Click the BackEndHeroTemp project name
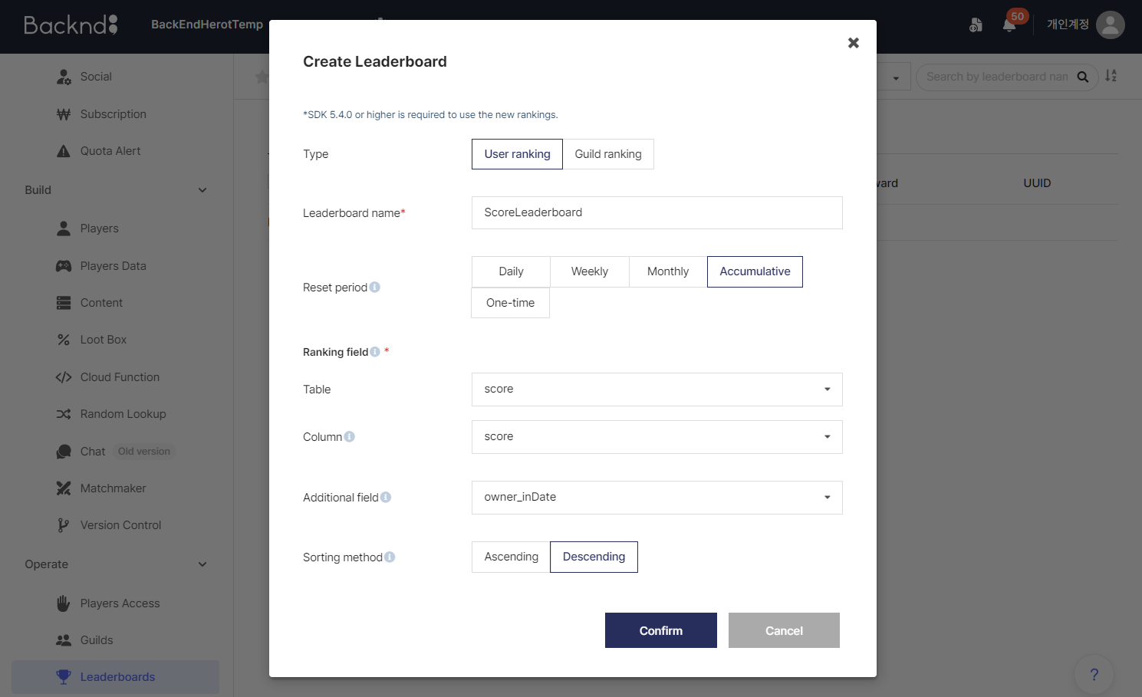This screenshot has width=1142, height=697. [207, 25]
